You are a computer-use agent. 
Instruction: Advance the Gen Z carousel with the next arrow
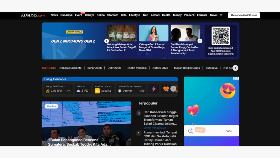tap(200, 41)
